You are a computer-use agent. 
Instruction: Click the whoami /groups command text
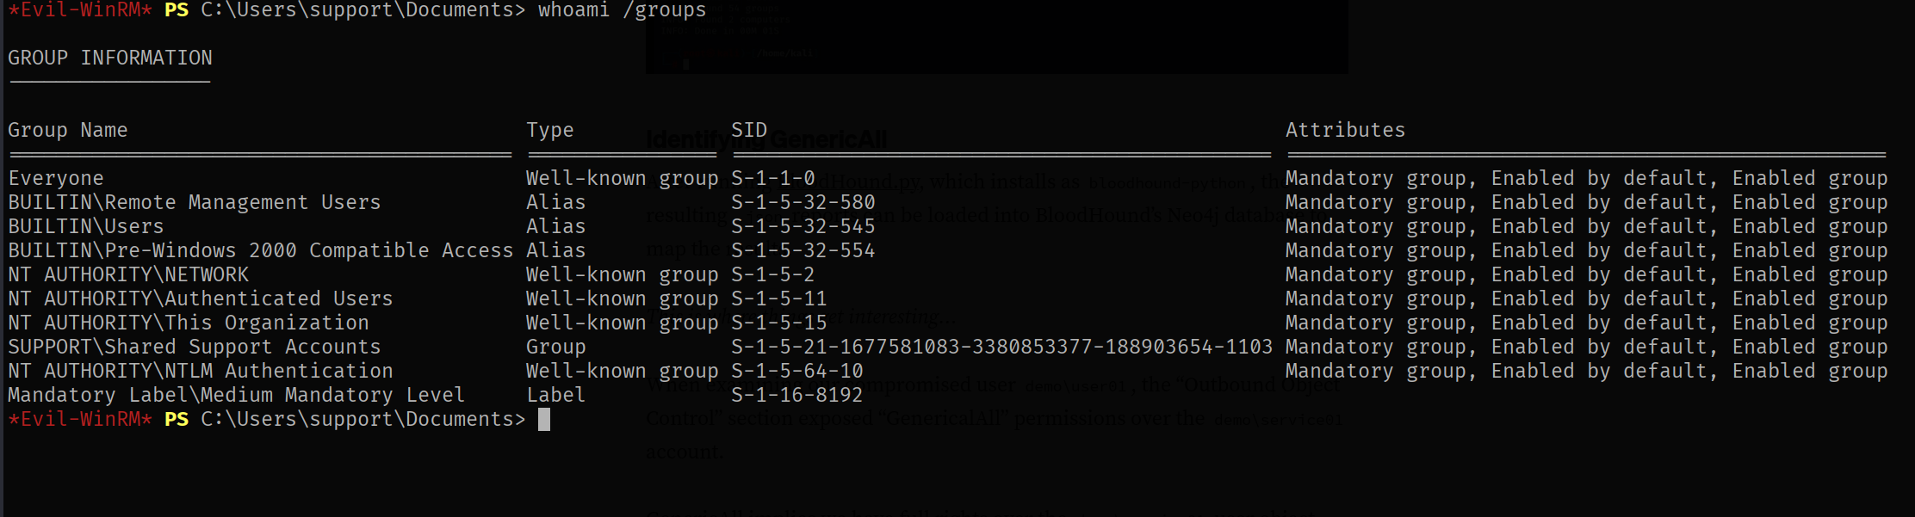click(623, 10)
